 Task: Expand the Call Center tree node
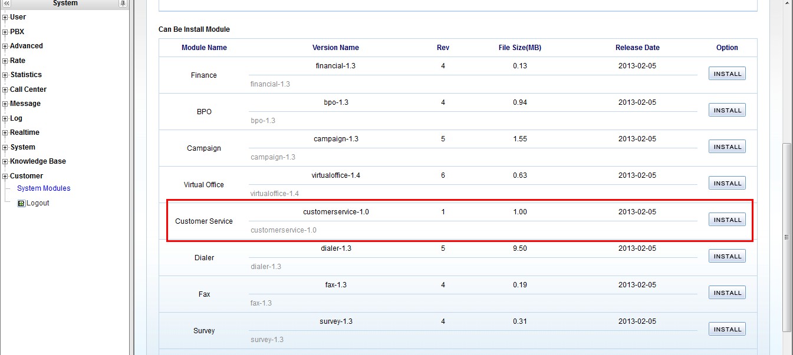tap(5, 90)
